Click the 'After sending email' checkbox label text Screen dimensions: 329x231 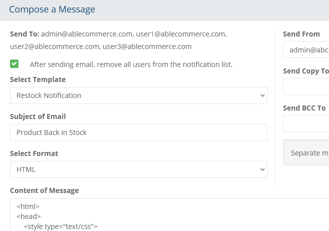pos(131,64)
